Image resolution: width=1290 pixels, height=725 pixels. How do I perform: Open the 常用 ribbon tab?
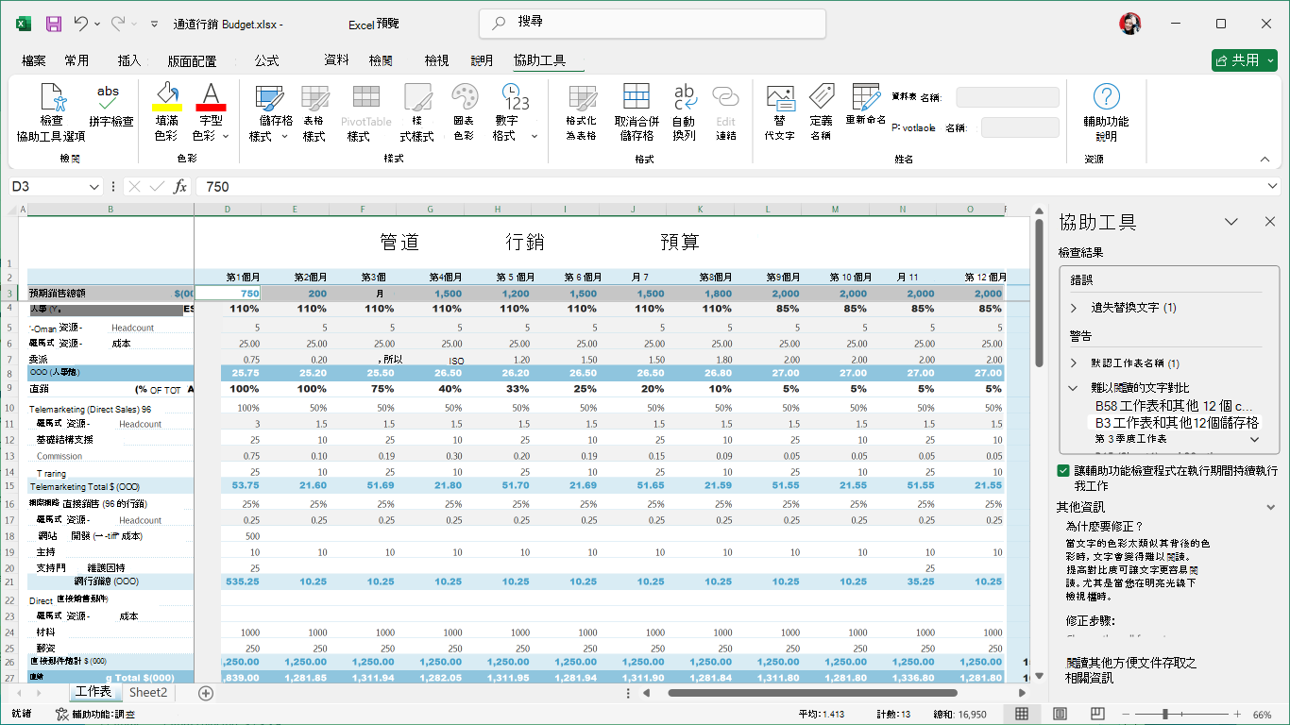pyautogui.click(x=76, y=60)
